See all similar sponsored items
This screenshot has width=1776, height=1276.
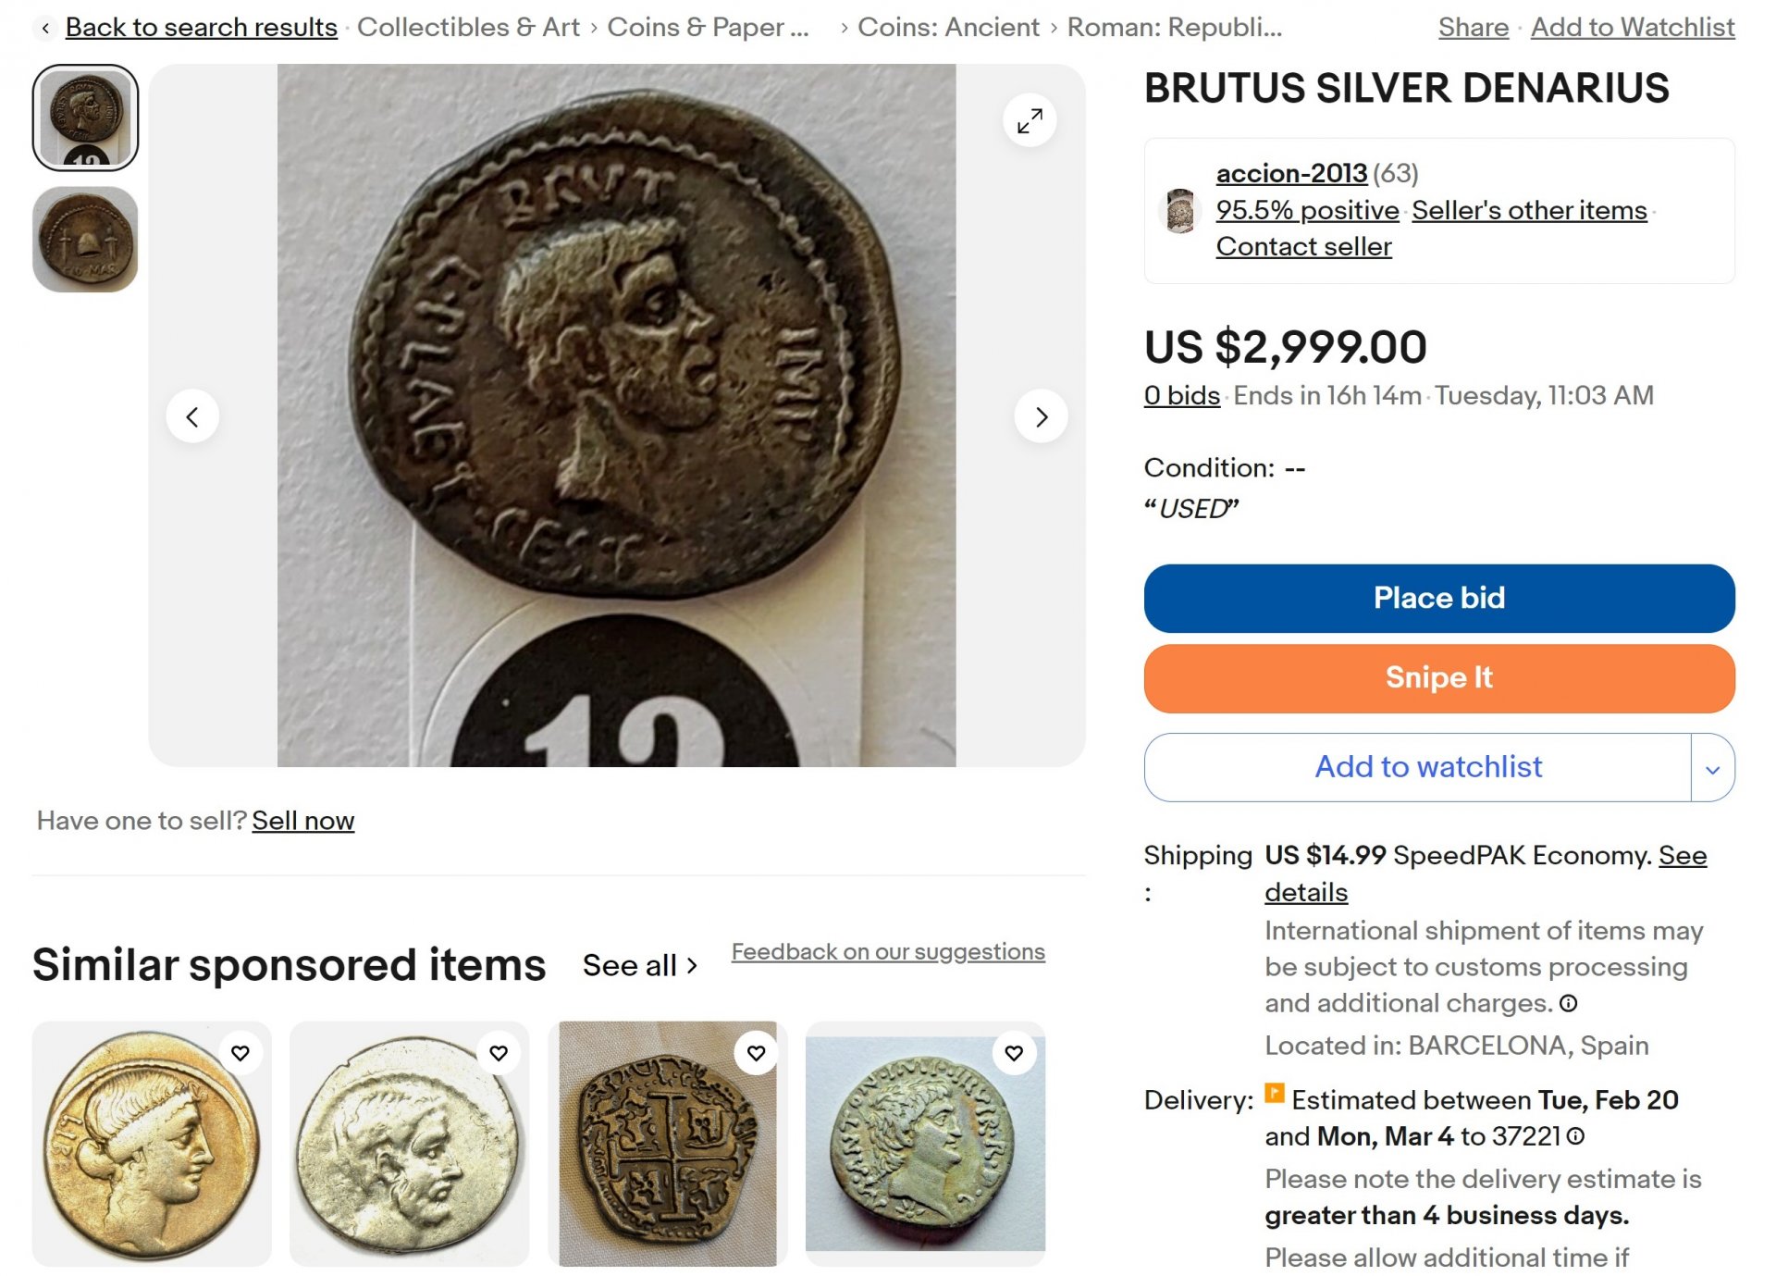639,965
